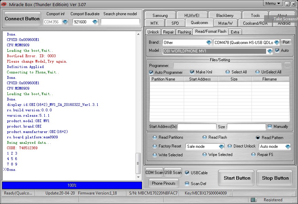298x204 pixels.
Task: Toggle the Auto model checkbox
Action: tap(277, 50)
